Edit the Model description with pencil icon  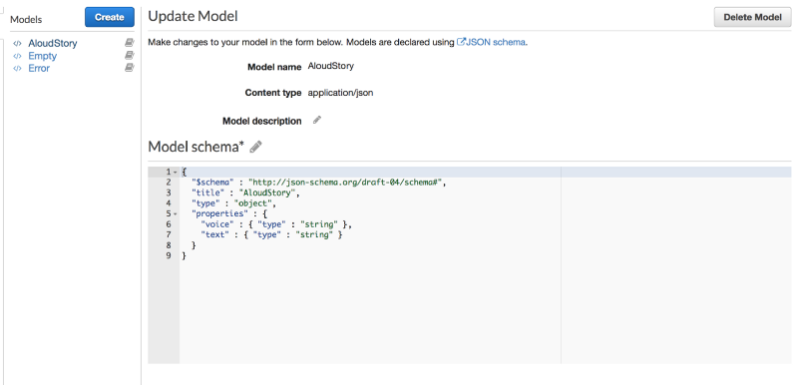[x=317, y=120]
